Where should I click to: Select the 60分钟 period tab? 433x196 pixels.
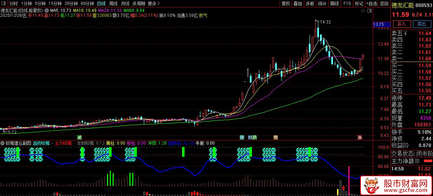(x=87, y=4)
